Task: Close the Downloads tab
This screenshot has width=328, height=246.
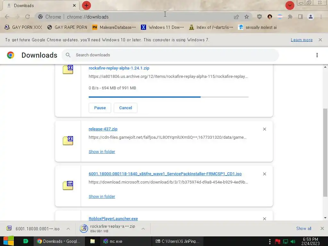Action: [74, 5]
